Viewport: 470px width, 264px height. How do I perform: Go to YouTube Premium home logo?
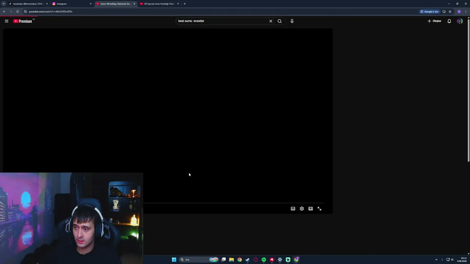23,21
